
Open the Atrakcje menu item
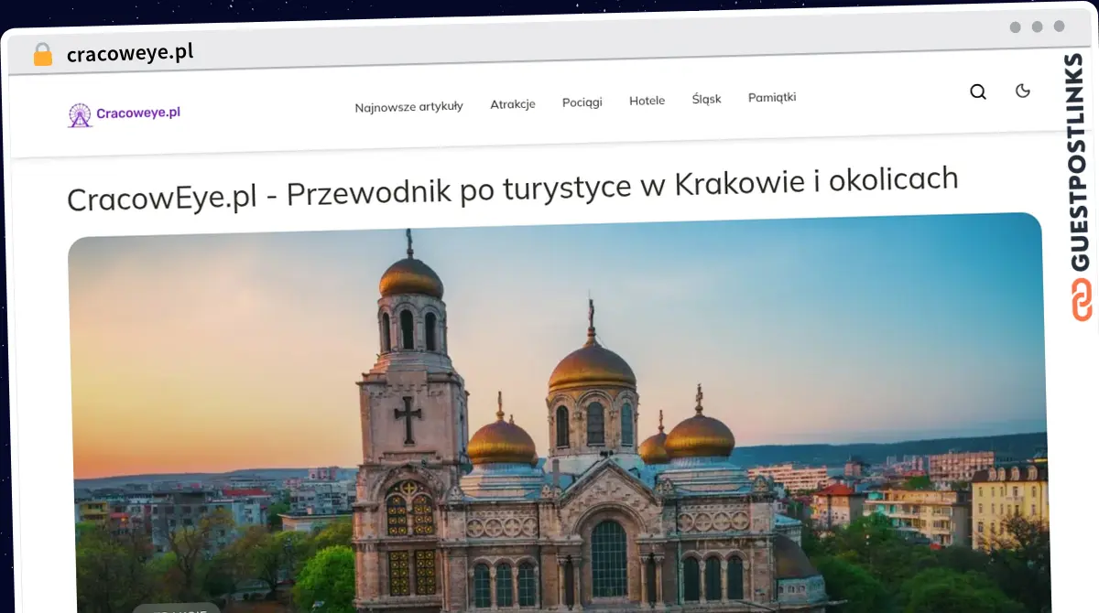[513, 103]
